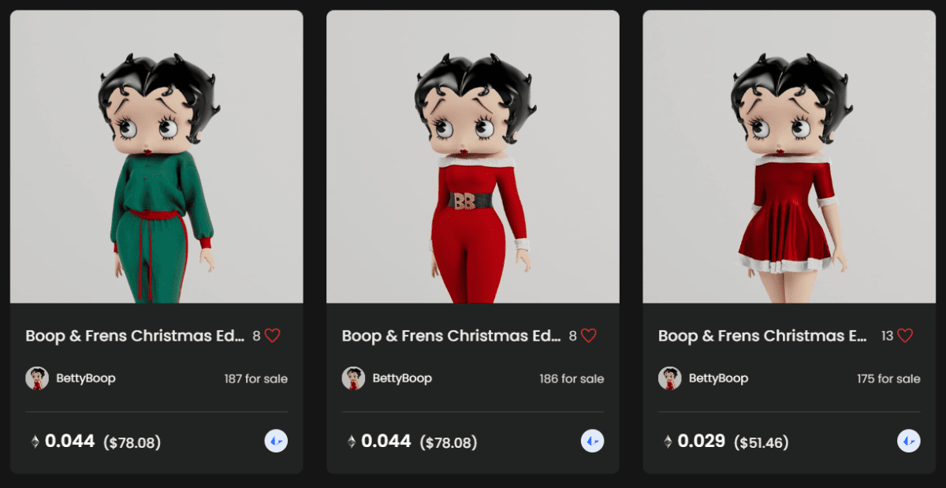Like the green outfit NFT heart icon
The width and height of the screenshot is (946, 488).
click(272, 335)
